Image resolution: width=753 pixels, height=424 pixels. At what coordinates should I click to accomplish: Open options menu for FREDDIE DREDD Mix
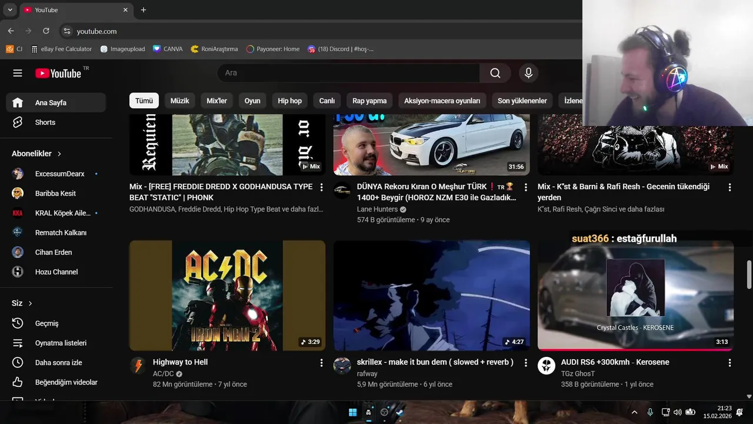[321, 187]
